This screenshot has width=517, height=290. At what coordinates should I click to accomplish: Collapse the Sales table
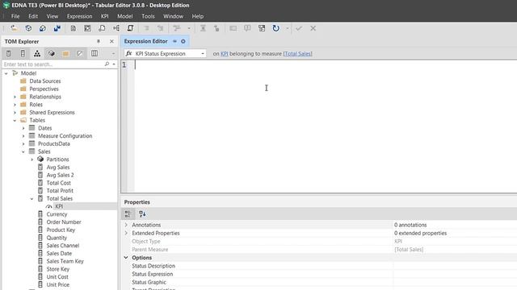(23, 151)
